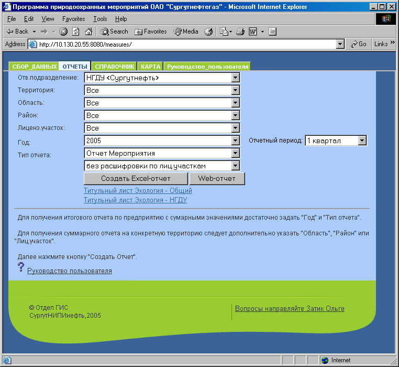Open the Back button history dropdown arrow

click(34, 32)
